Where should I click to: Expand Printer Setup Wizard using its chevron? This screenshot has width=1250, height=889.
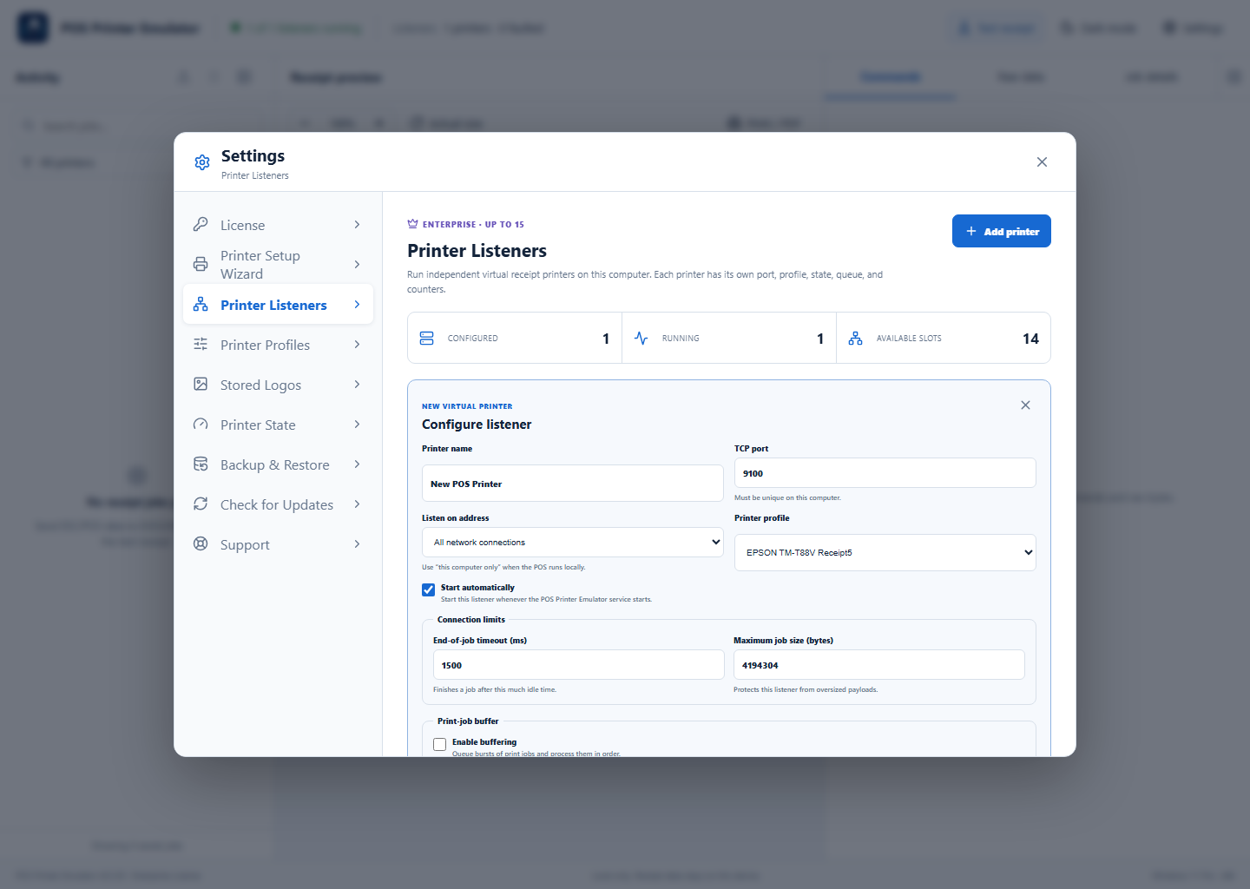coord(357,265)
